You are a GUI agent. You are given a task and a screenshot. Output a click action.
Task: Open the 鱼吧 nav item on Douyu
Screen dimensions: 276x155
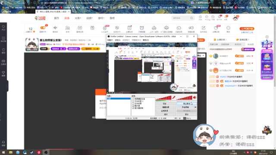coord(112,18)
